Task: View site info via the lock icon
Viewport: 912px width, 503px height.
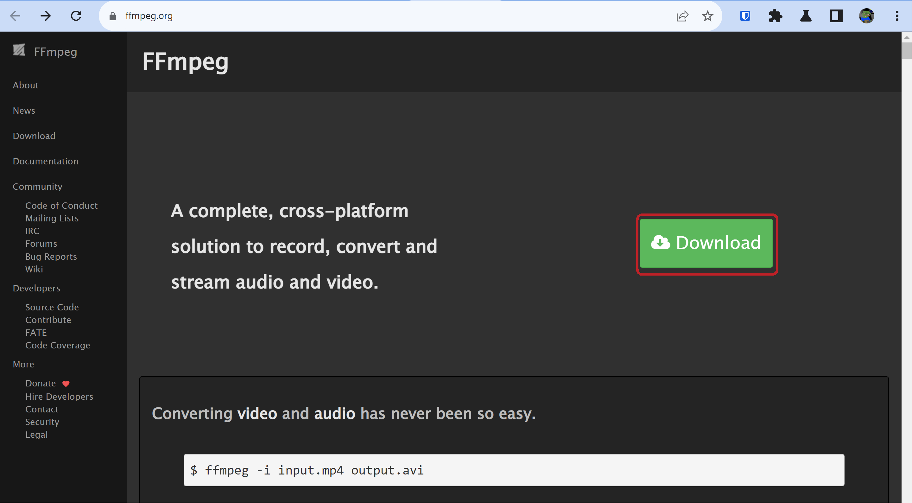Action: coord(113,16)
